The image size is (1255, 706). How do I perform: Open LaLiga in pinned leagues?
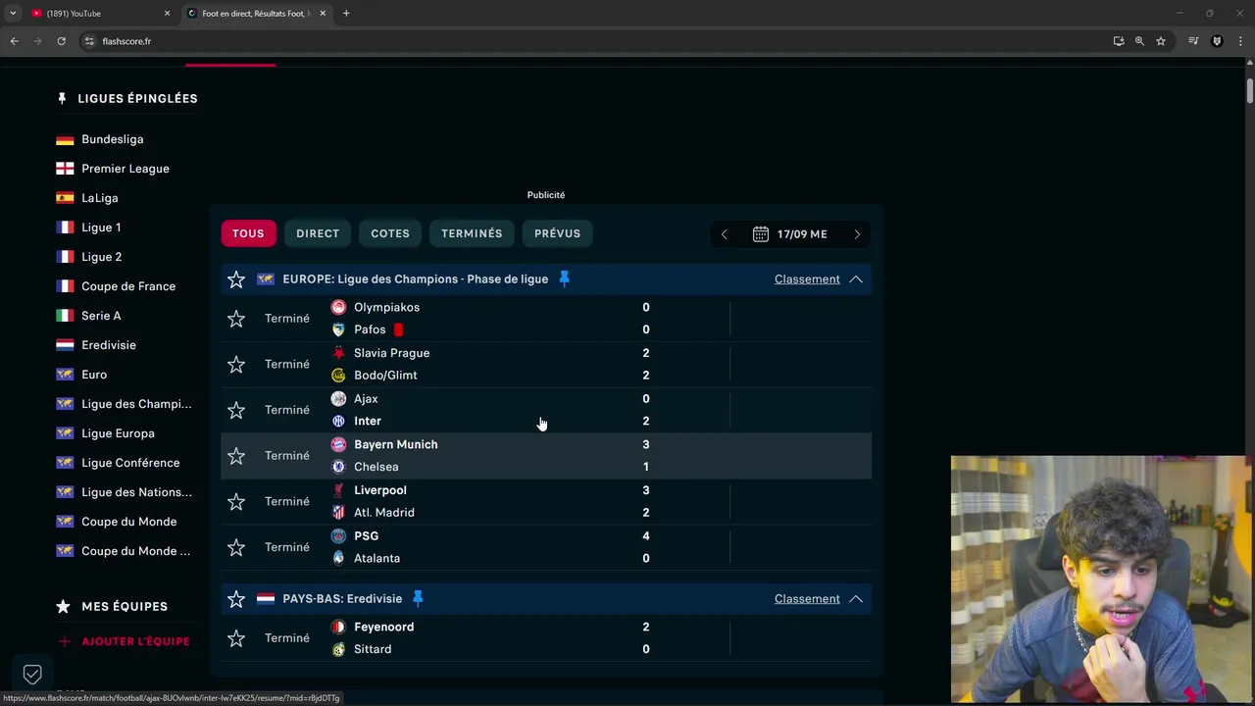pyautogui.click(x=99, y=198)
